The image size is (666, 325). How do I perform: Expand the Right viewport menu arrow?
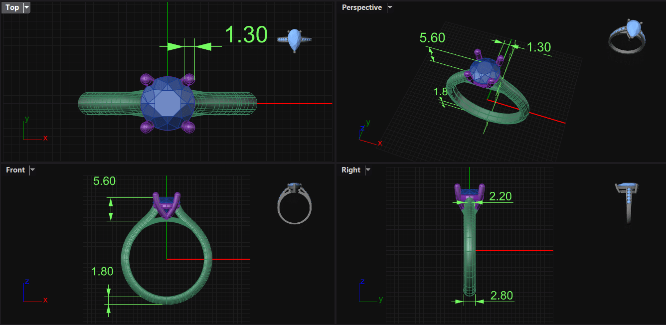click(x=368, y=170)
